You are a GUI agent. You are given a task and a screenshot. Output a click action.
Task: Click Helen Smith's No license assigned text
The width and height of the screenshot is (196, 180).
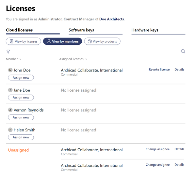coord(78,130)
